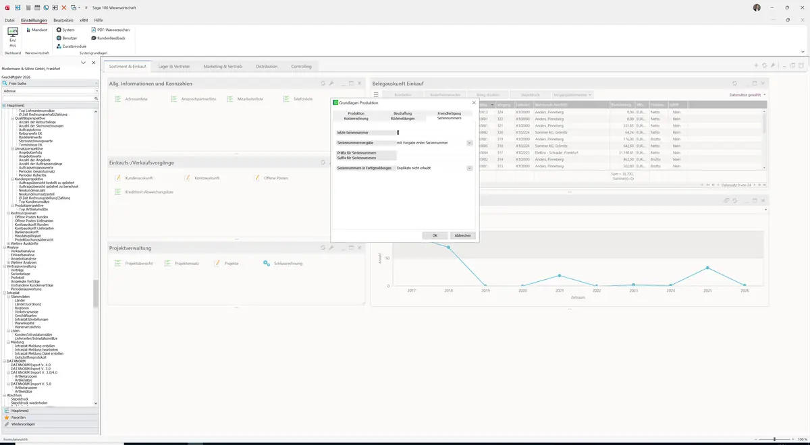Open the quick access toolbar customize dropdown
This screenshot has width=810, height=445.
click(86, 7)
